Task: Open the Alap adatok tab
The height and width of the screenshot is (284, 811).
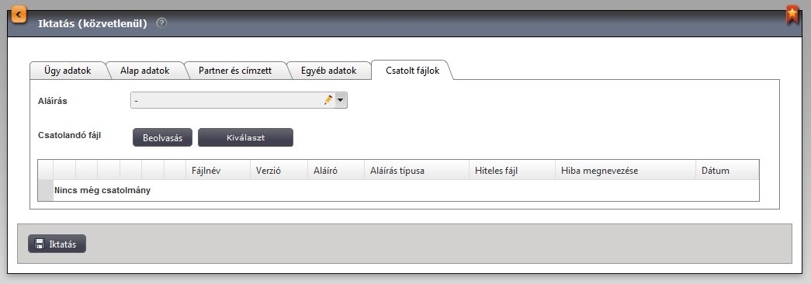Action: point(145,71)
